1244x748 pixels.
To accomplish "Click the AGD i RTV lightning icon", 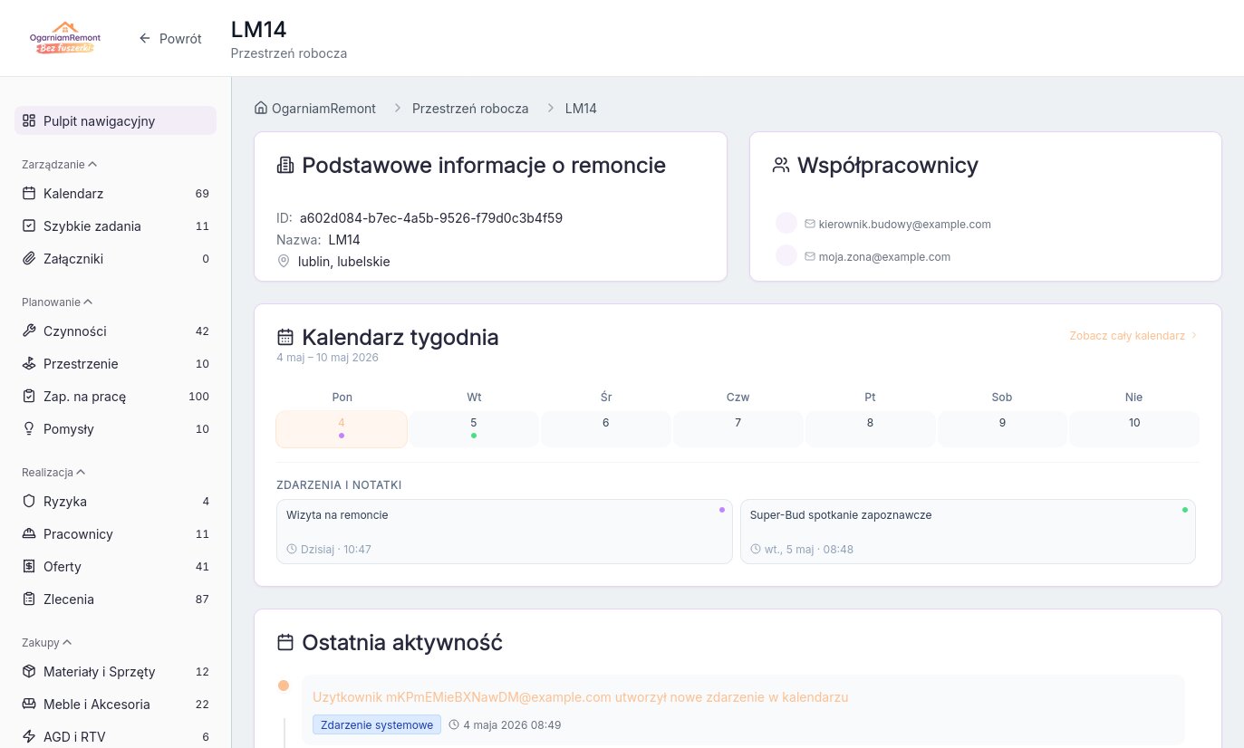I will point(29,737).
